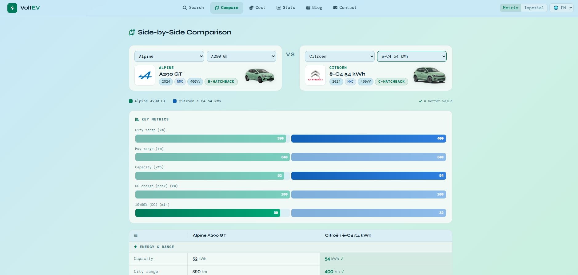Click the 'A290 GT' model name text
Image resolution: width=578 pixels, height=275 pixels.
[x=171, y=74]
